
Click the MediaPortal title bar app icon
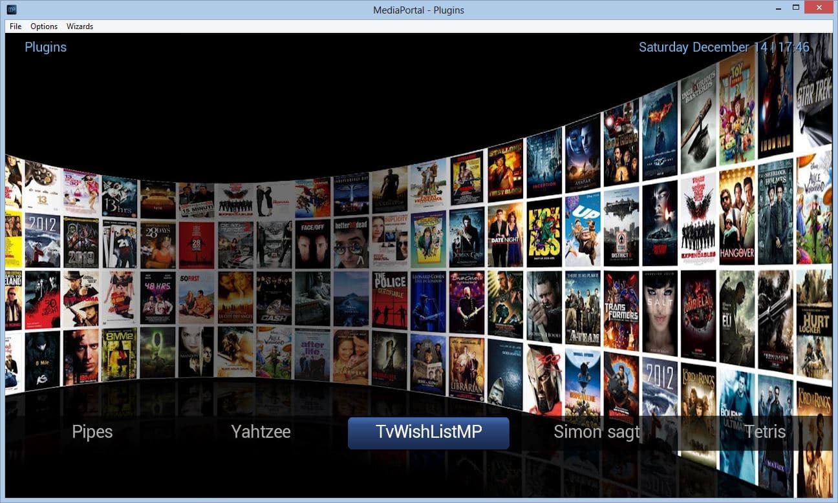(12, 10)
